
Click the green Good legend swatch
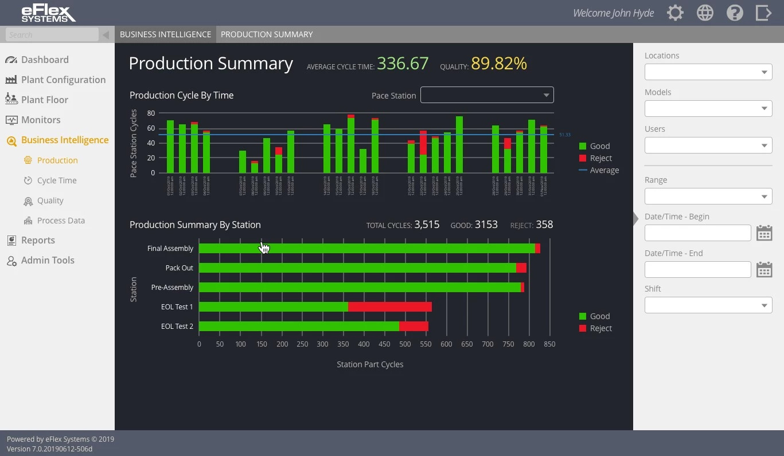[x=583, y=146]
